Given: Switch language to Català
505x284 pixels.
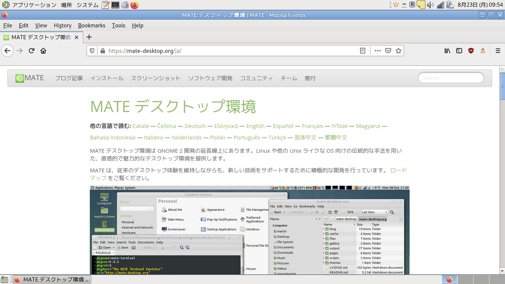Looking at the screenshot, I should pyautogui.click(x=140, y=126).
